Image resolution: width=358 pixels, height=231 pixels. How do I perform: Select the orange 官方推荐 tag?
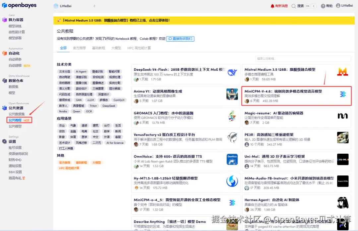point(65,163)
